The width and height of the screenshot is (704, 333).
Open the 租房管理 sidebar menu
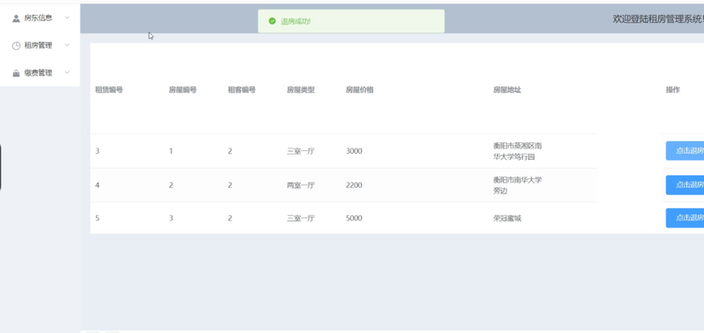click(x=40, y=46)
